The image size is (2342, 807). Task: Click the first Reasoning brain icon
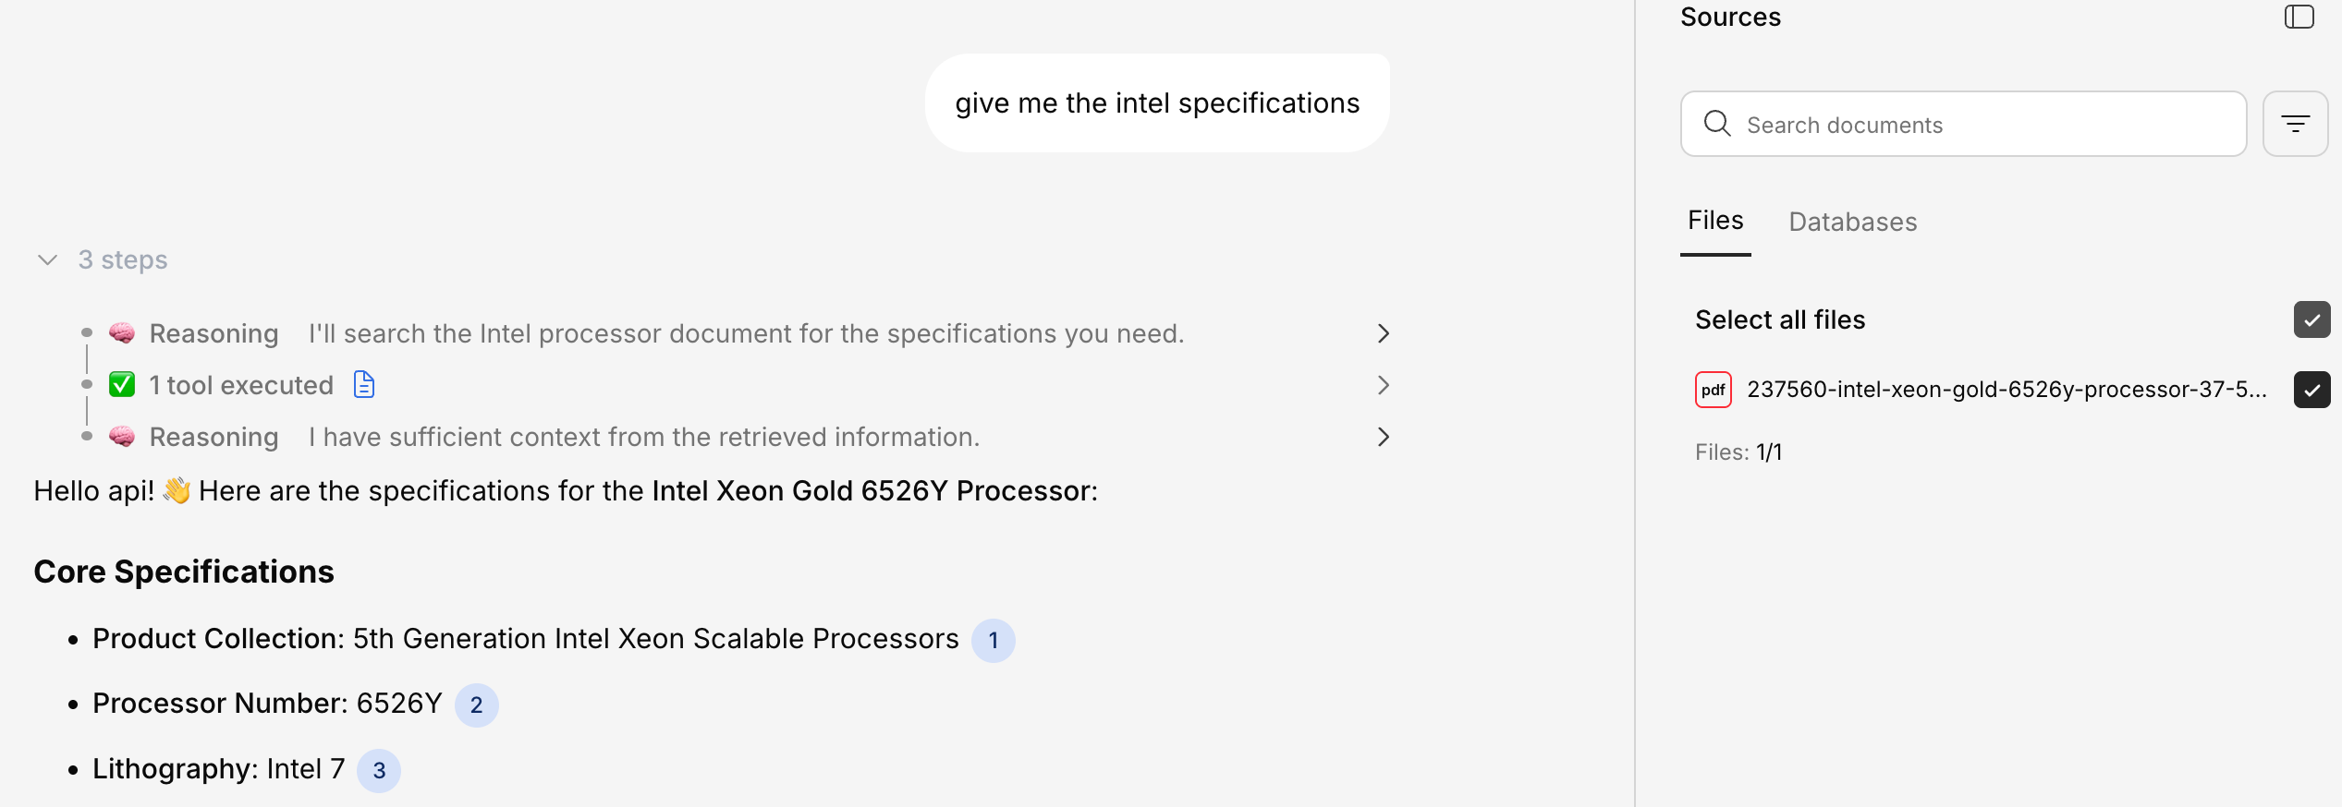[x=122, y=332]
